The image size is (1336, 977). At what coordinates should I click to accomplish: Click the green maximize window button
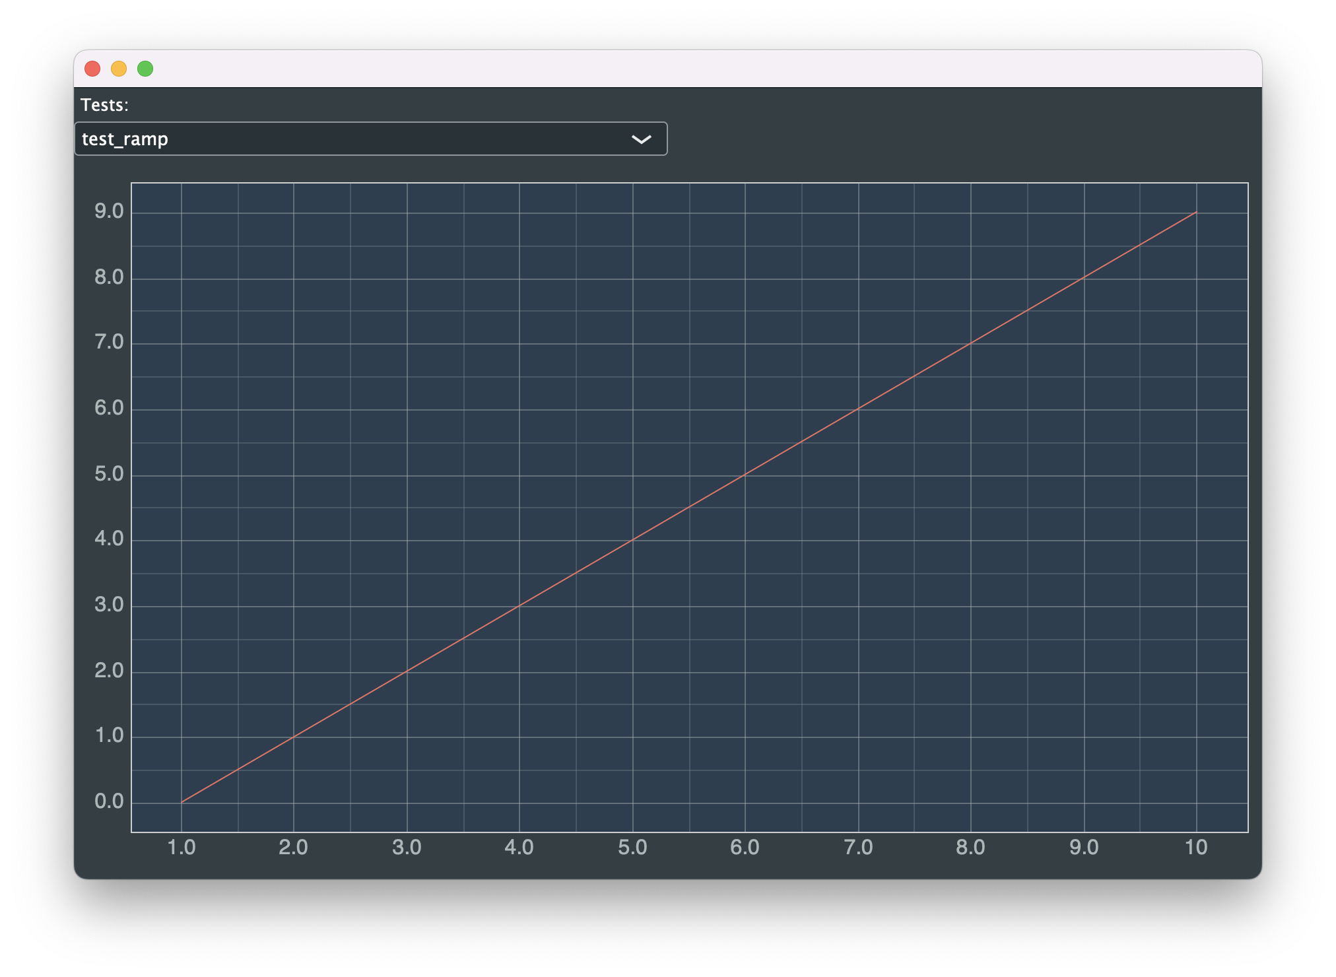(x=145, y=69)
